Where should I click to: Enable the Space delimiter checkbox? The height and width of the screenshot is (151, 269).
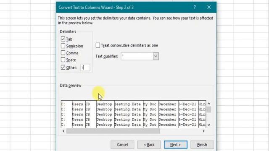pyautogui.click(x=63, y=60)
